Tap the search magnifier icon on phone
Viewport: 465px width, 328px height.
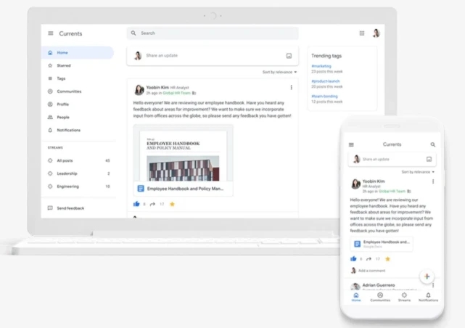[x=433, y=145]
